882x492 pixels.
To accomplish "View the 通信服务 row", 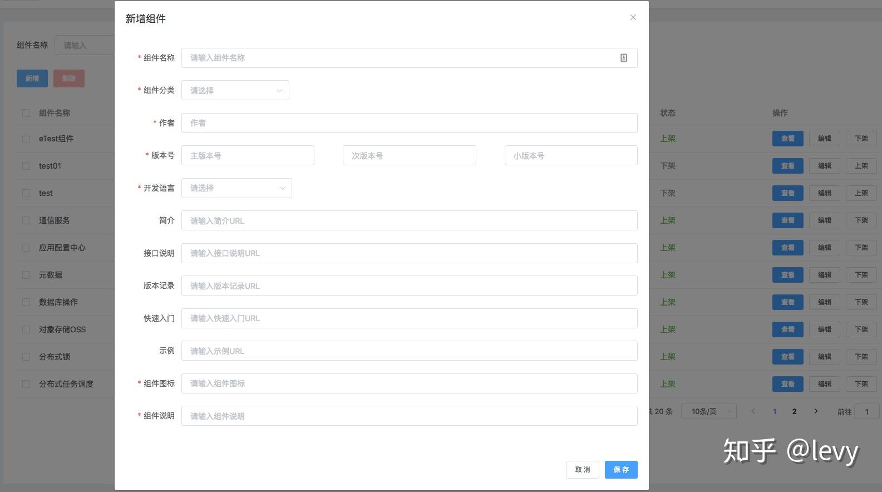I will (x=788, y=220).
